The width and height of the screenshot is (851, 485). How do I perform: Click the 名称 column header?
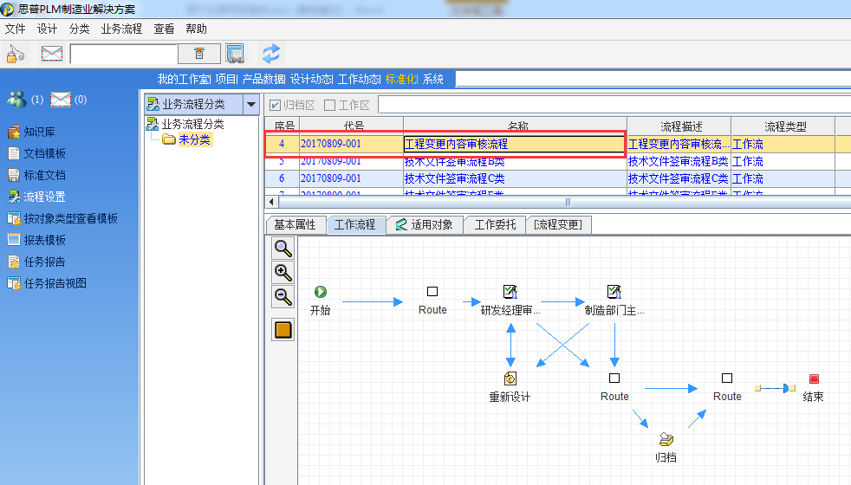click(x=515, y=126)
